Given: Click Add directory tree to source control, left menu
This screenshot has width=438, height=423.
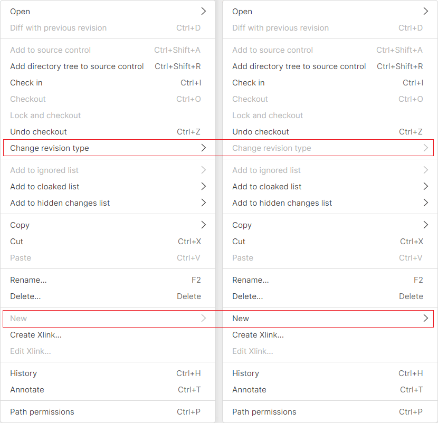Looking at the screenshot, I should 77,66.
